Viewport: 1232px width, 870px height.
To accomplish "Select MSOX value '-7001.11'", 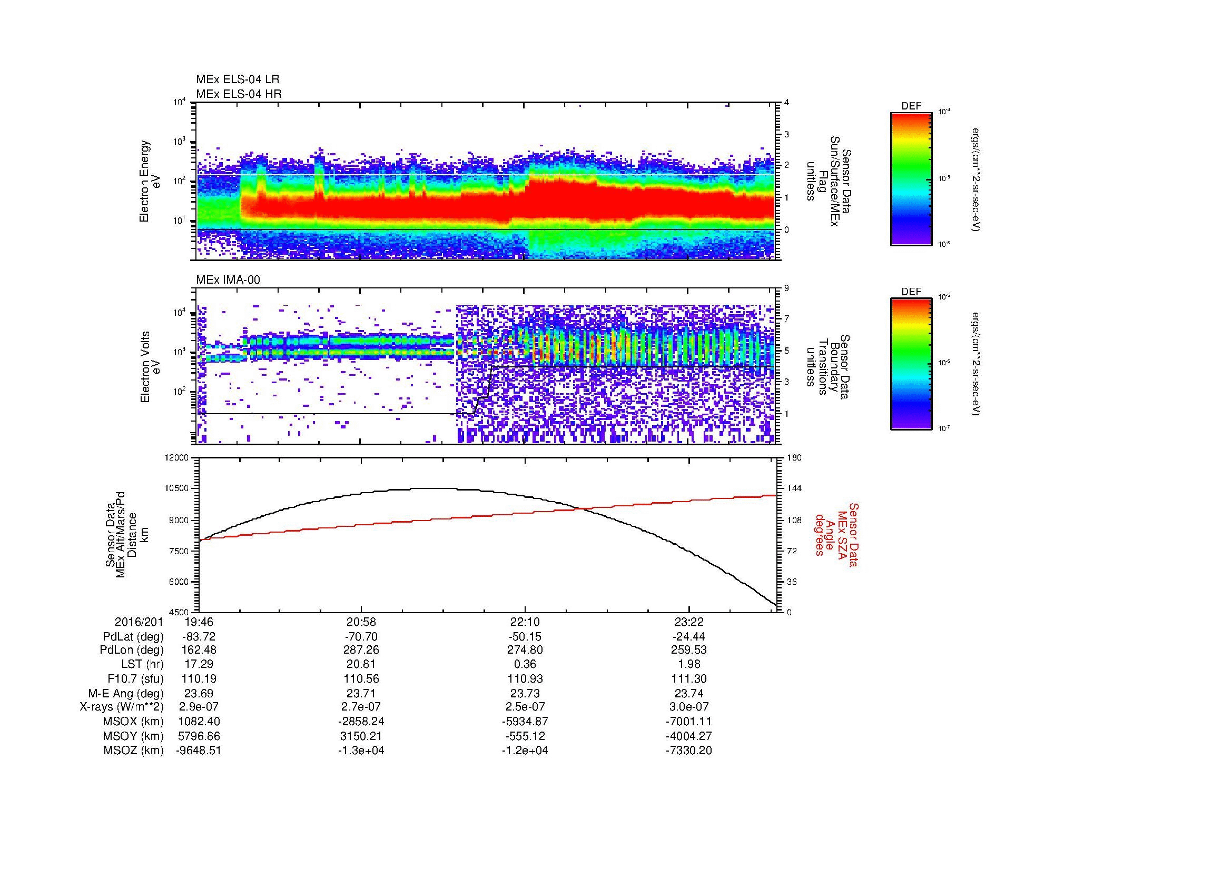I will pos(688,722).
